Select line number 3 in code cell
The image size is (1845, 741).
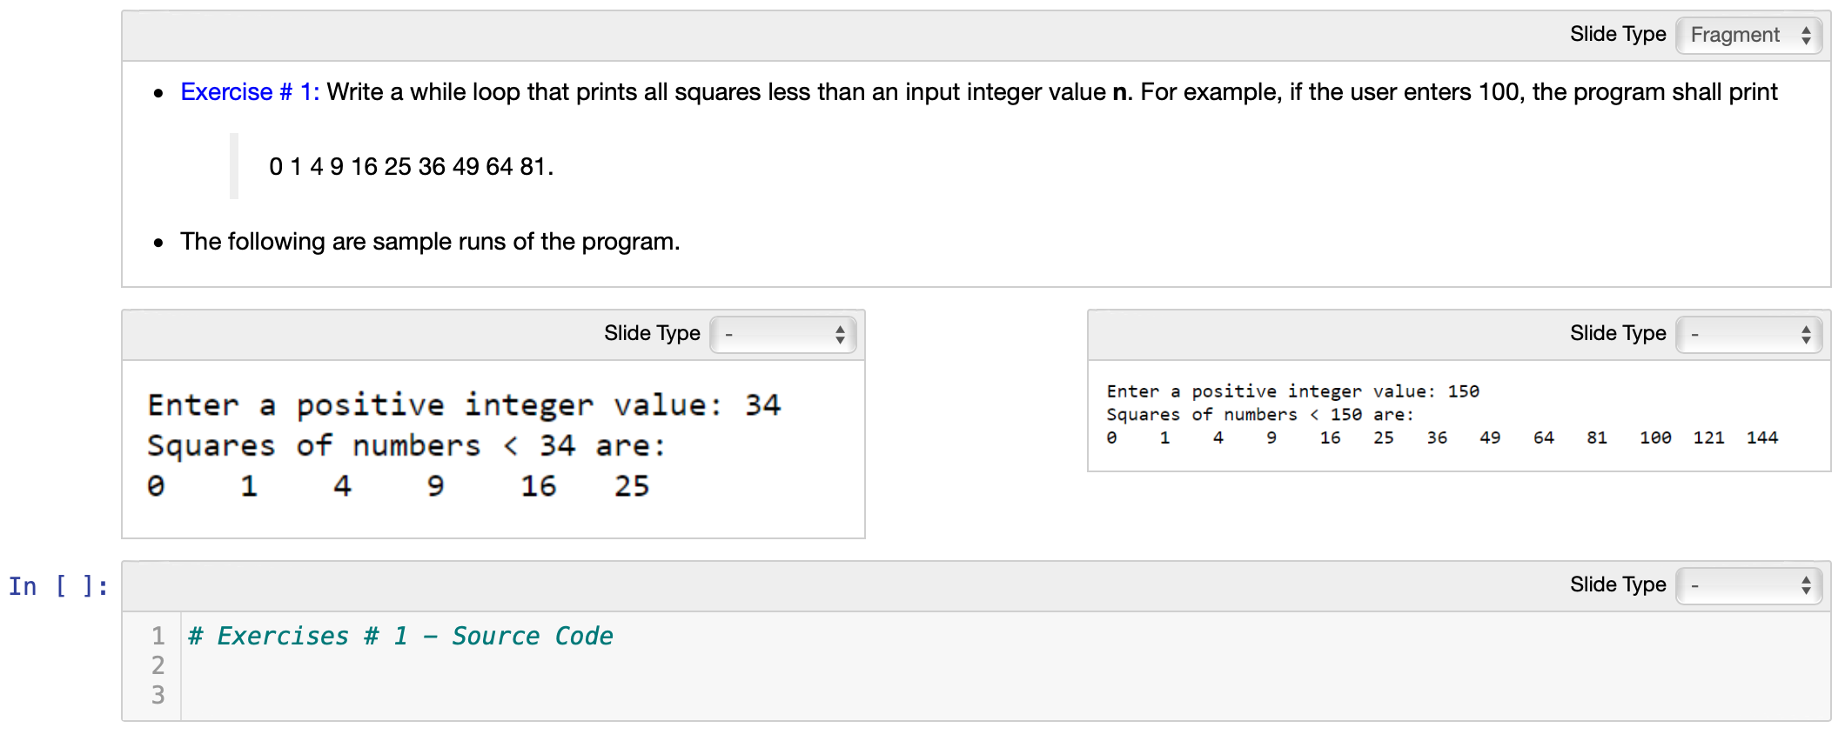tap(158, 695)
